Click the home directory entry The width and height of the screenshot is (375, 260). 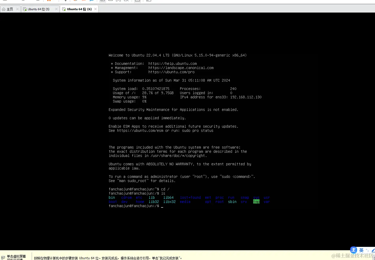[140, 202]
